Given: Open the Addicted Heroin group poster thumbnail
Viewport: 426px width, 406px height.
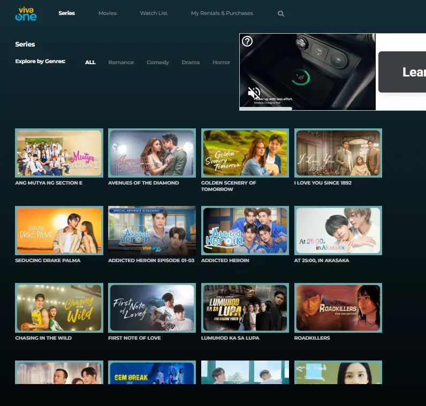Looking at the screenshot, I should 245,231.
